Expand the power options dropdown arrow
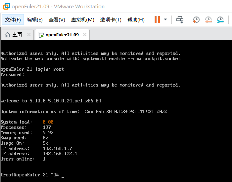 (165, 19)
